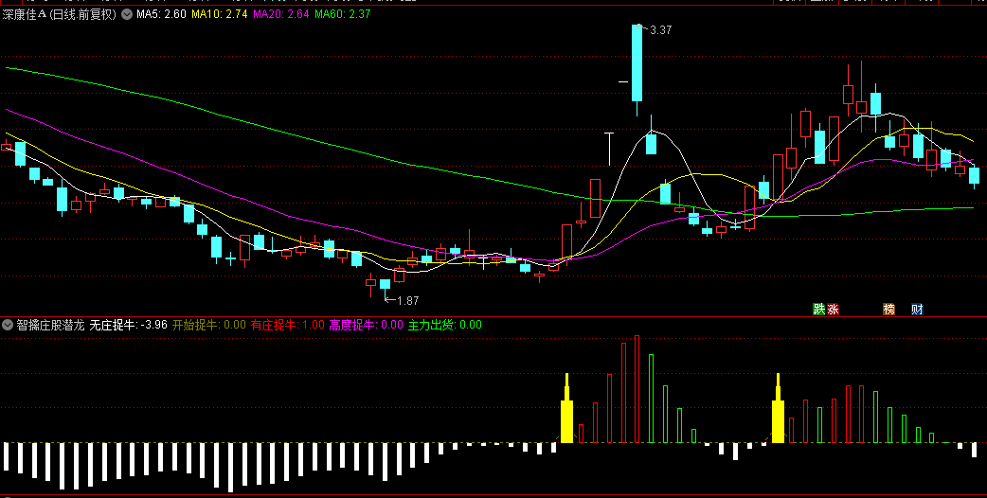Select the MA10: 2.74 label

click(x=219, y=14)
